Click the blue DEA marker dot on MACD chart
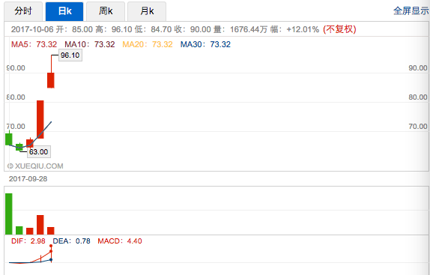Screen dimensions: 430x275 click(51, 260)
